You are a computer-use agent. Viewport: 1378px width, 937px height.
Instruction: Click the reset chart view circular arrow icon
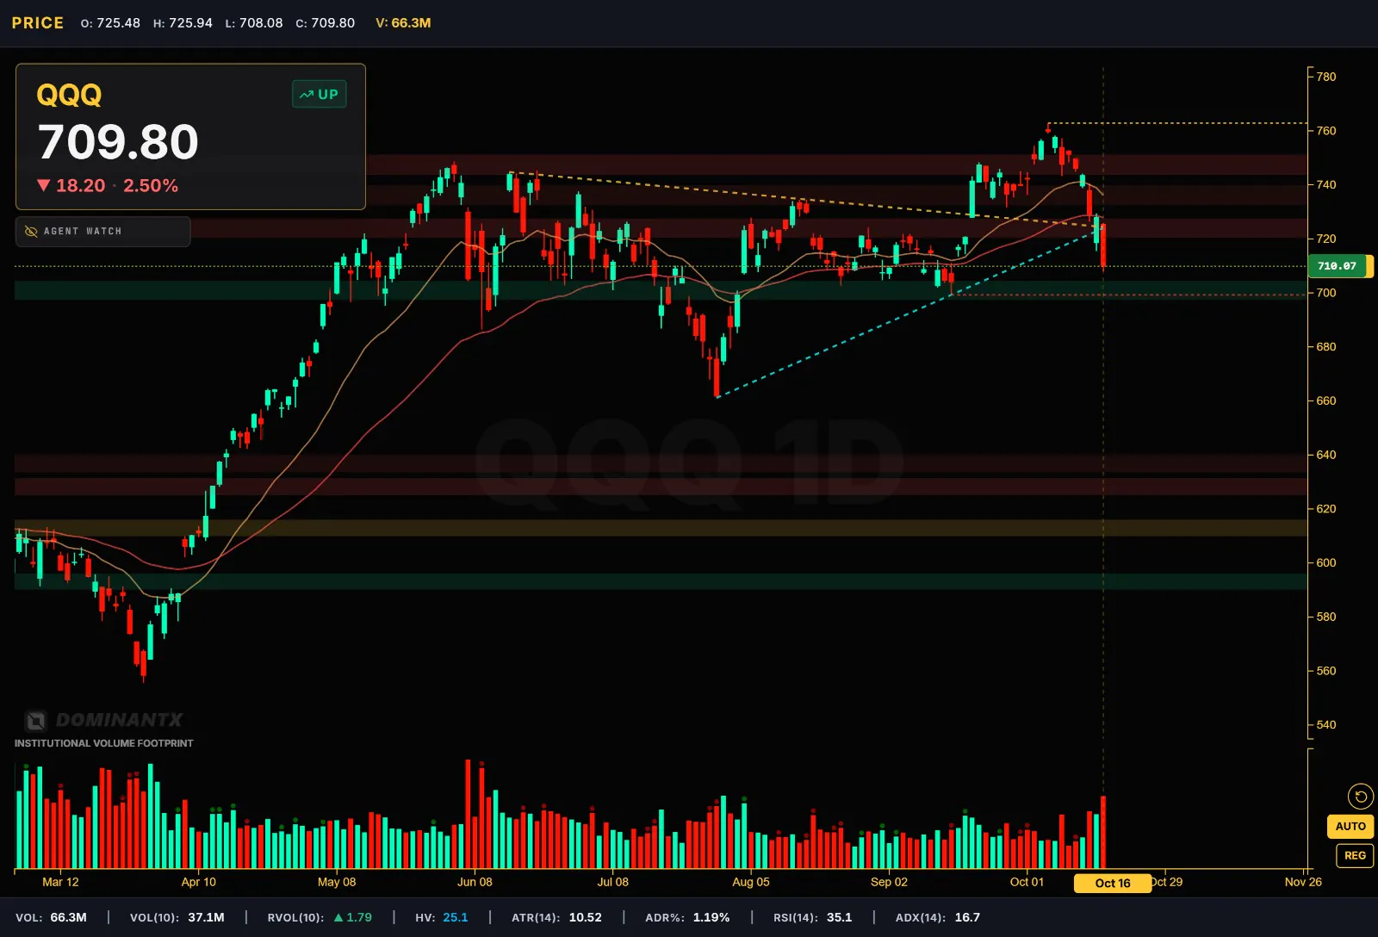tap(1361, 797)
